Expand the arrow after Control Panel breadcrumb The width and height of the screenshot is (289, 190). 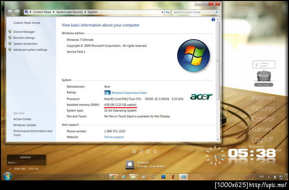pos(53,12)
